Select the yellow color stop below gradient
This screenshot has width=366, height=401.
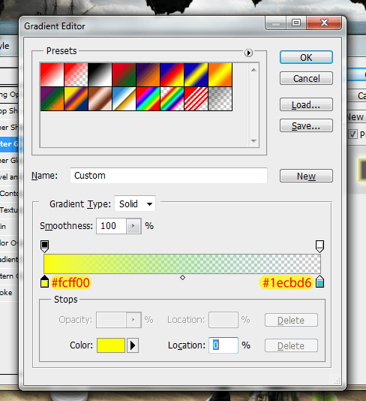tap(45, 282)
